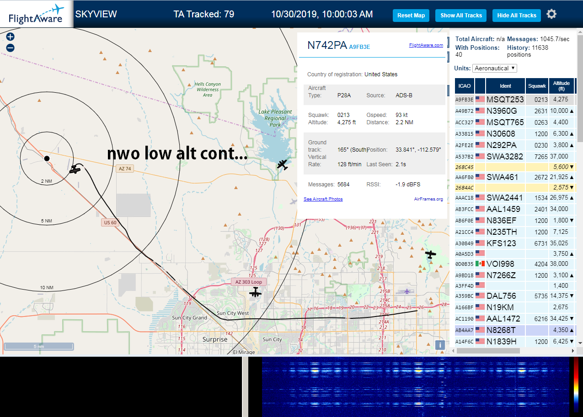Select the N1839H aircraft row
583x417 pixels.
[515, 342]
